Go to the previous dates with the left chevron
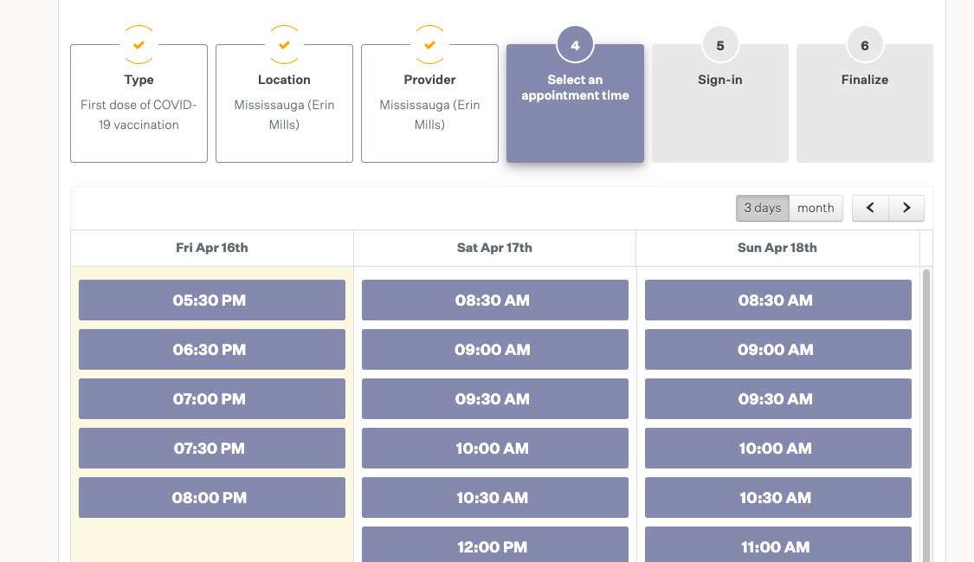 (x=870, y=208)
